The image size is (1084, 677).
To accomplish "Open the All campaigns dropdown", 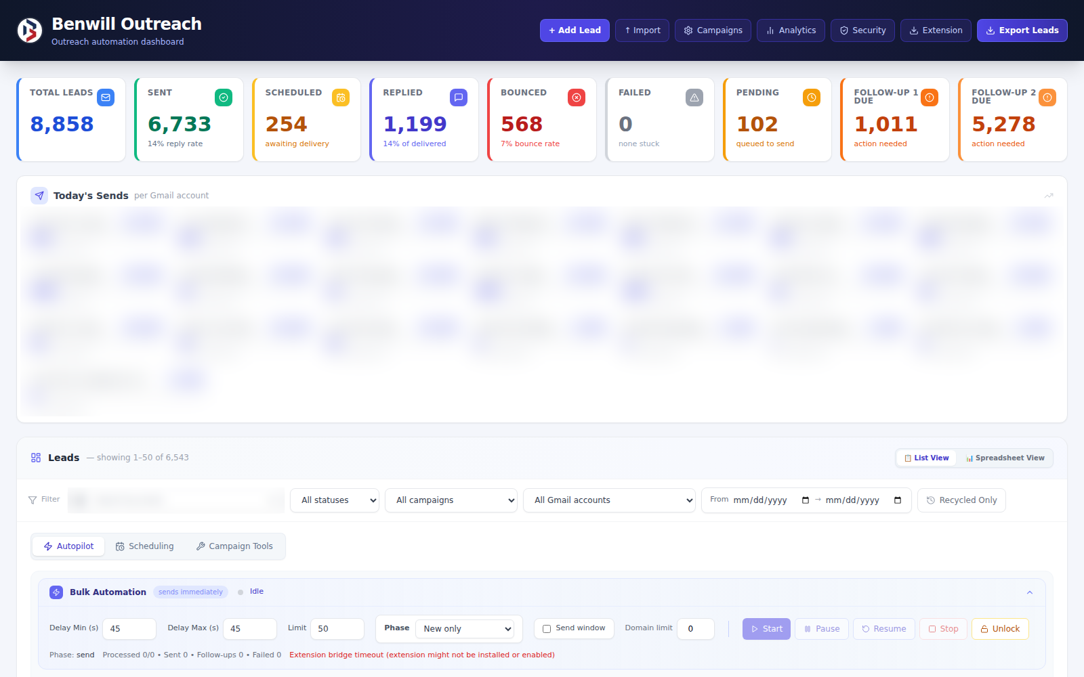I will coord(451,500).
